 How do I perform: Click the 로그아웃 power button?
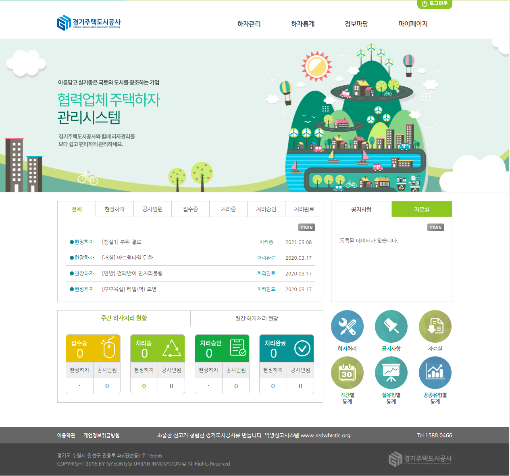coord(435,4)
